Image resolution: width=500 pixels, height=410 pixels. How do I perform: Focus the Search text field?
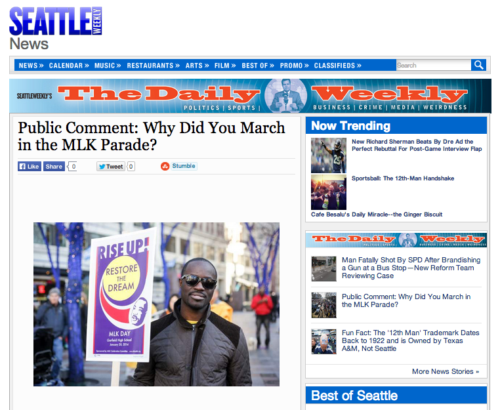[434, 65]
